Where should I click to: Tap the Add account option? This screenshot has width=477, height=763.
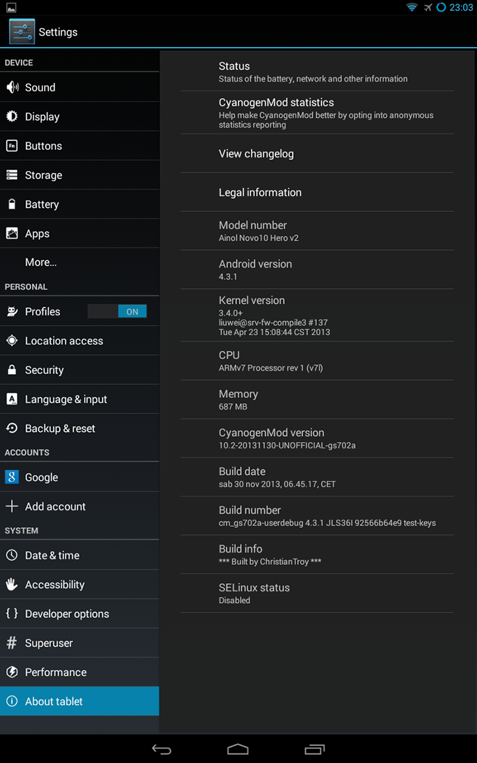click(55, 506)
